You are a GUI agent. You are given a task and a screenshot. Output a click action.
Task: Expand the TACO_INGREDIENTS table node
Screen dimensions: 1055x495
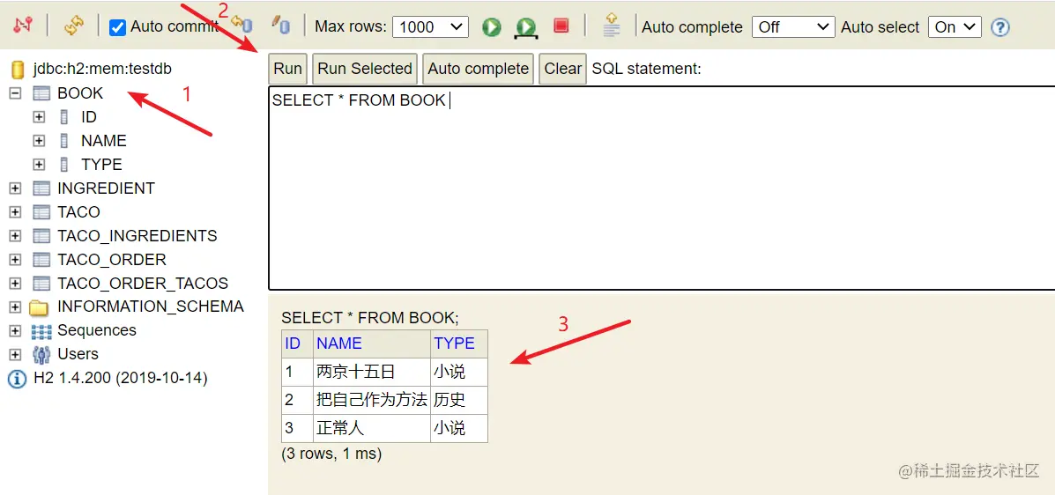tap(15, 236)
